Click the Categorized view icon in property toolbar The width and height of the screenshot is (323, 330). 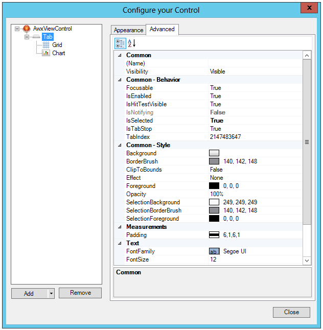click(120, 43)
